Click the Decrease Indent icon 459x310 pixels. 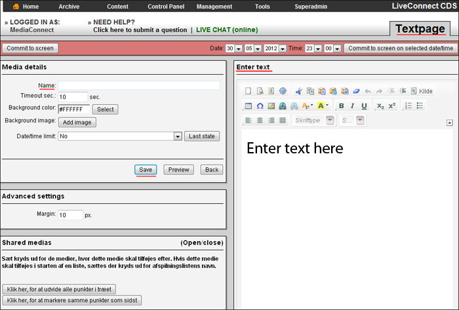point(391,91)
